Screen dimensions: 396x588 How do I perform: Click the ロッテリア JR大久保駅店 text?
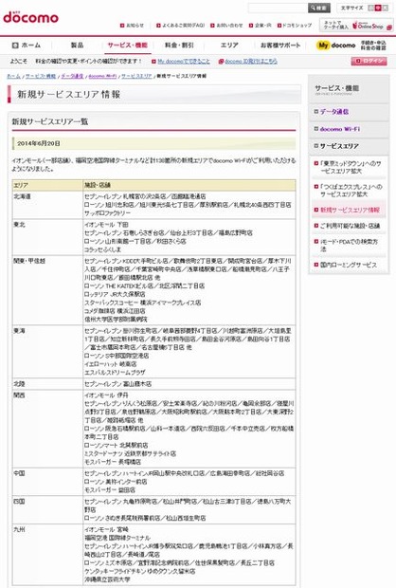coord(115,294)
